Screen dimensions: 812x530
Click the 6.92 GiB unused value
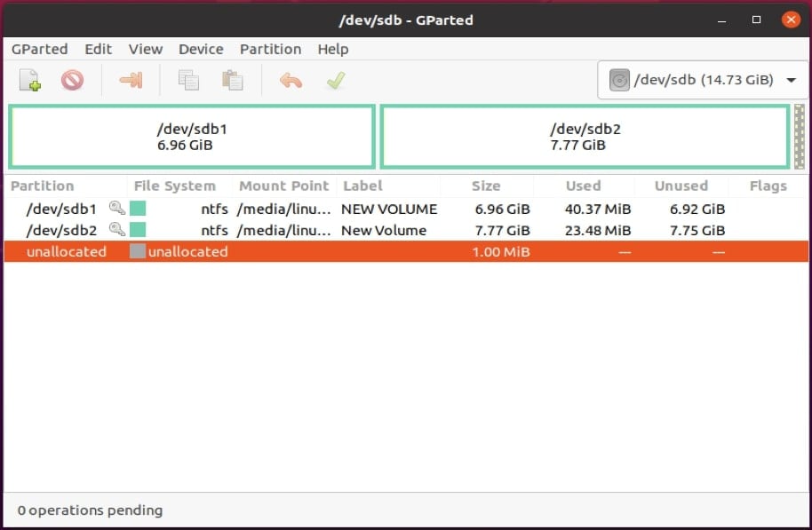click(697, 210)
